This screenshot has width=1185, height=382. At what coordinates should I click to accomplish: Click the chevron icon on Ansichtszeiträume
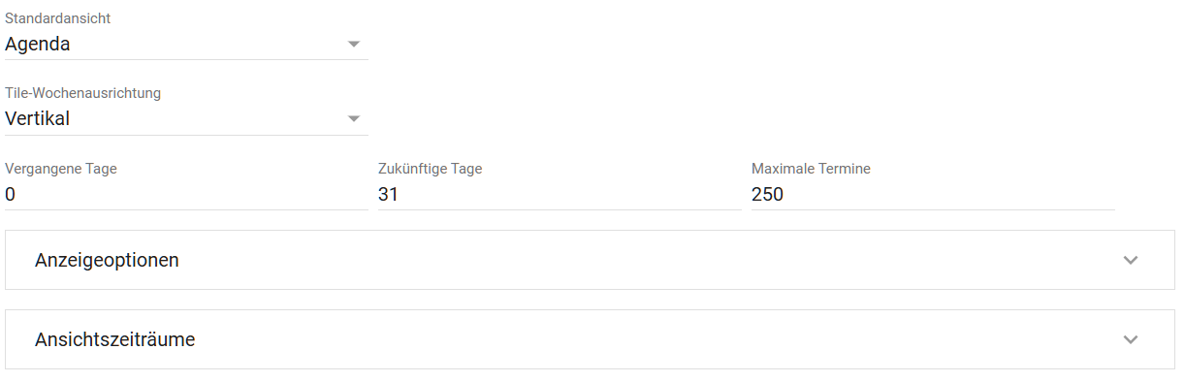(x=1130, y=339)
